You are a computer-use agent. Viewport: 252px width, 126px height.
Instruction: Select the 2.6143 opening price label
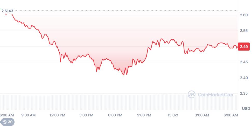[x=7, y=11]
